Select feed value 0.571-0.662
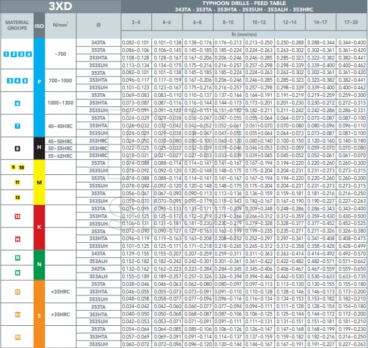 pos(352,261)
